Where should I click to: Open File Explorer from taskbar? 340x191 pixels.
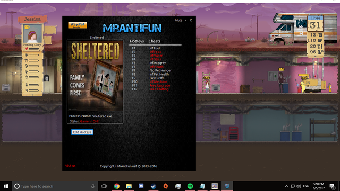(129, 186)
